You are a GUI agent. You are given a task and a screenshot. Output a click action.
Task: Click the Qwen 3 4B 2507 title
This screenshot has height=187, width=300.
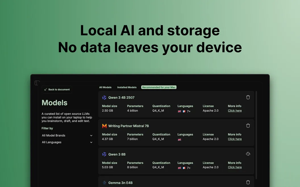(121, 97)
